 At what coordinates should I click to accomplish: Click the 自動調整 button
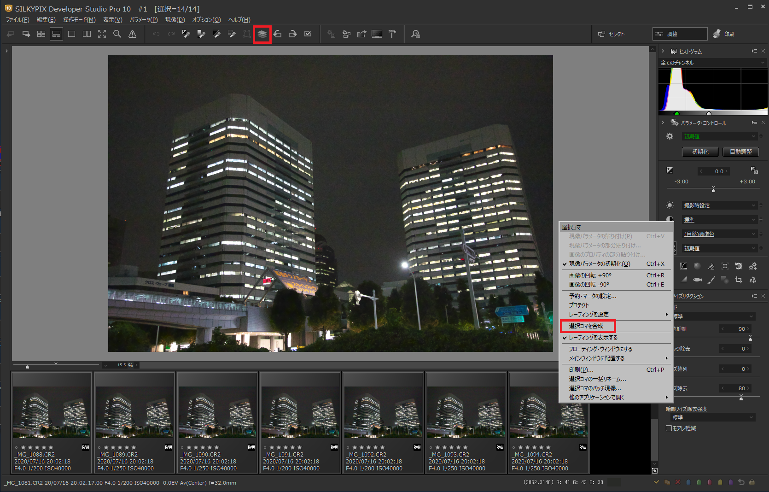(740, 152)
